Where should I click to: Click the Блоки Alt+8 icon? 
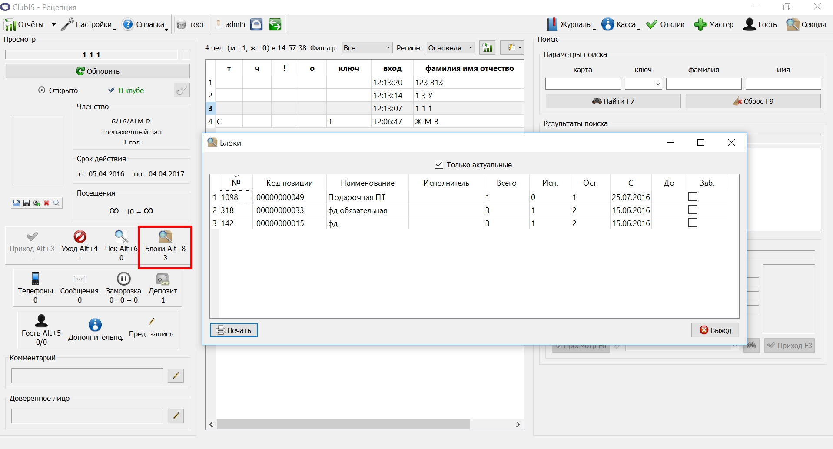click(x=165, y=236)
